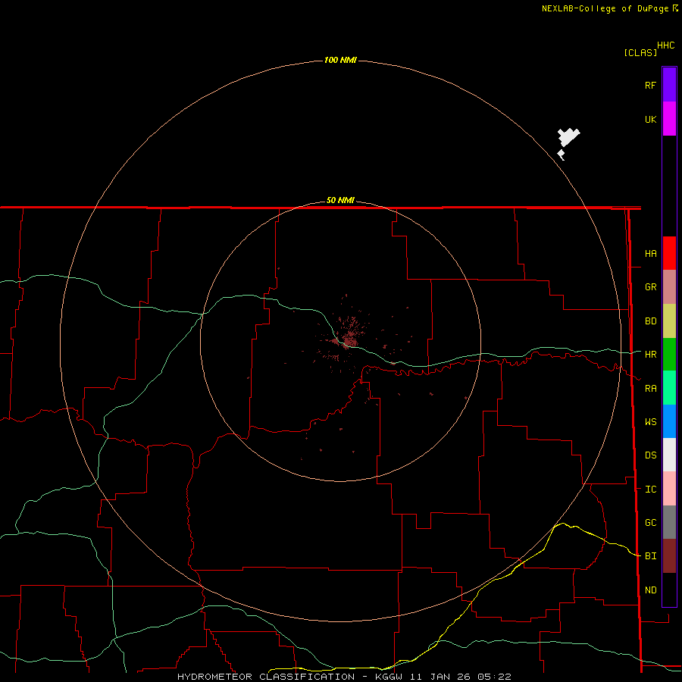
Task: Click the "UK" legend label
Action: pyautogui.click(x=651, y=119)
